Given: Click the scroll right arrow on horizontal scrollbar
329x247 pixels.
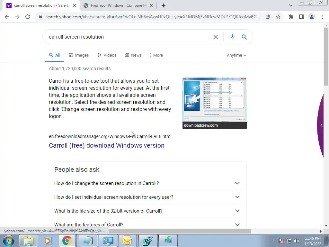Looking at the screenshot, I should click(x=321, y=231).
